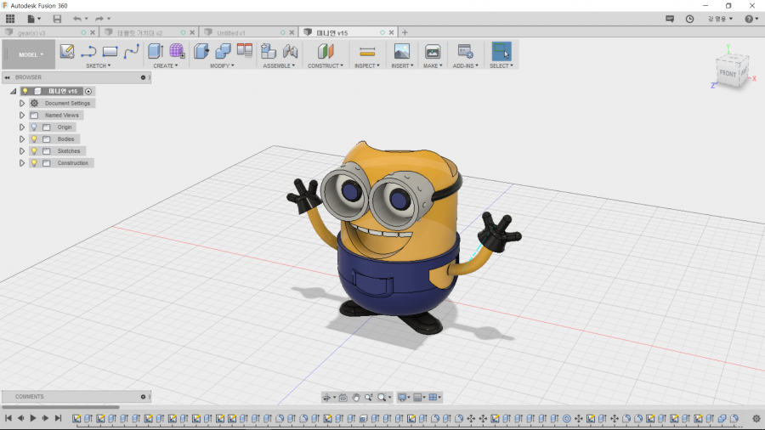Play the design timeline
The width and height of the screenshot is (765, 430).
pos(33,418)
